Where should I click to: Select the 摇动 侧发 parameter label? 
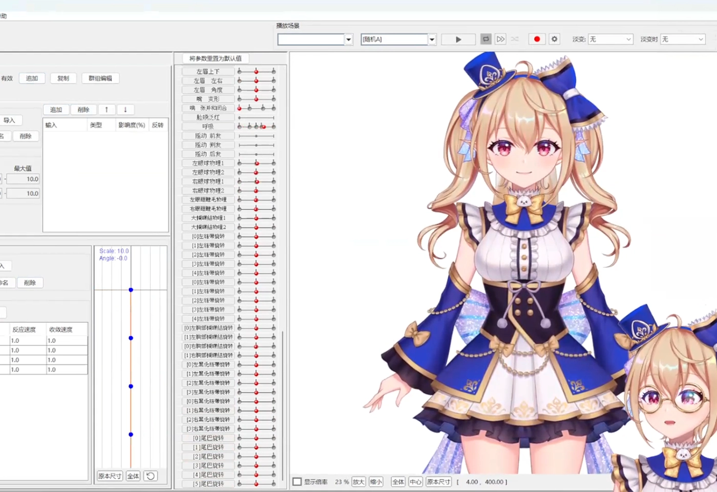(208, 145)
